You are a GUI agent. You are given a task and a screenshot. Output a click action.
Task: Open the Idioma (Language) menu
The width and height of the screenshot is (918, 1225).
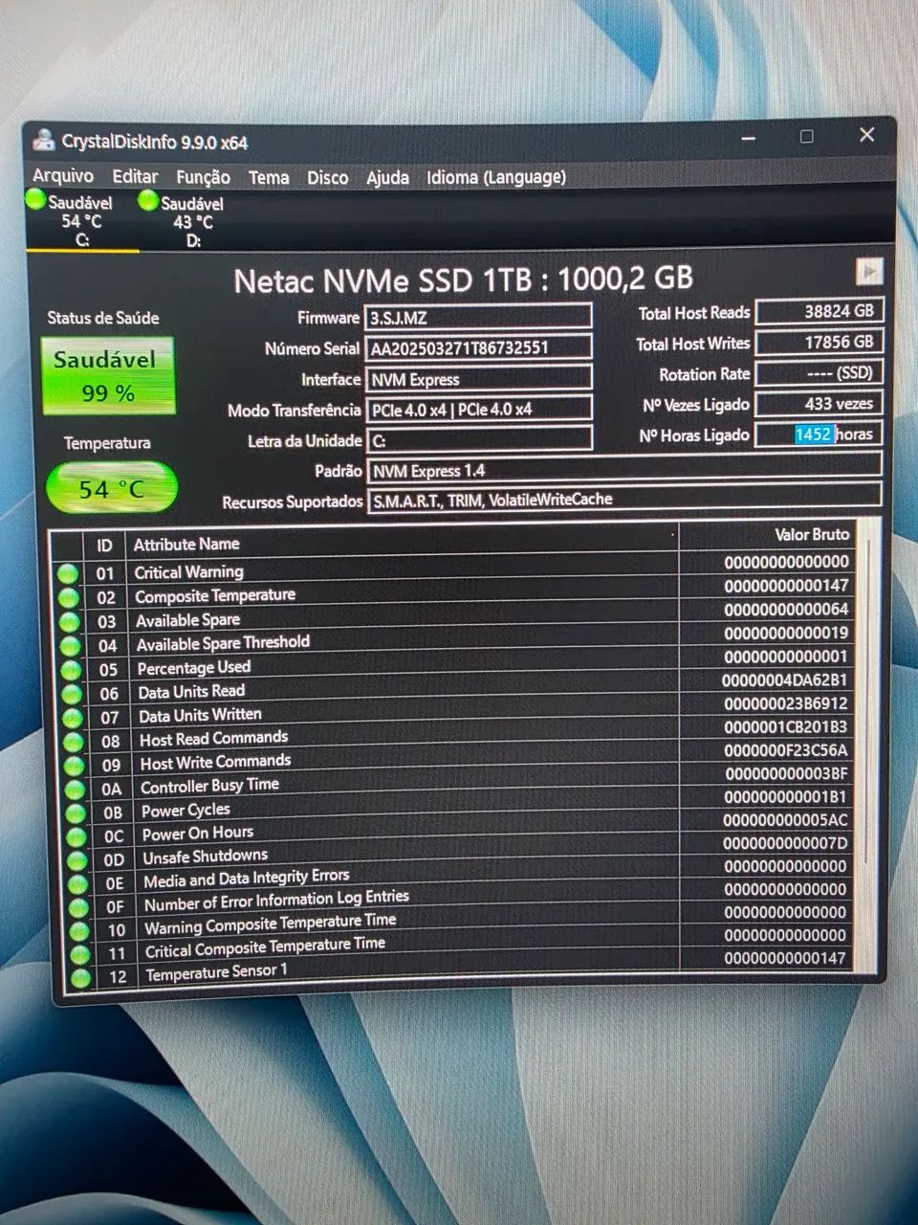click(x=496, y=177)
